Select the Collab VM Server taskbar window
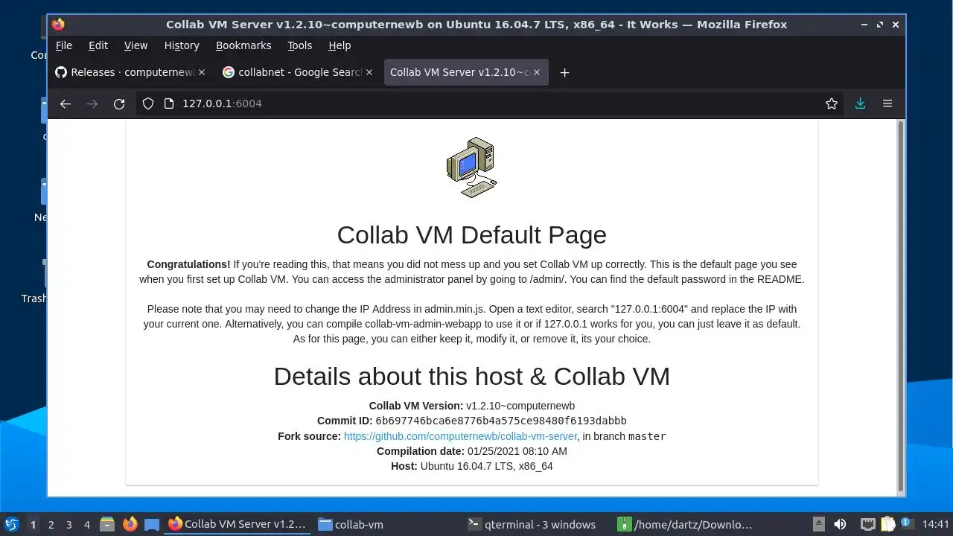 (237, 524)
